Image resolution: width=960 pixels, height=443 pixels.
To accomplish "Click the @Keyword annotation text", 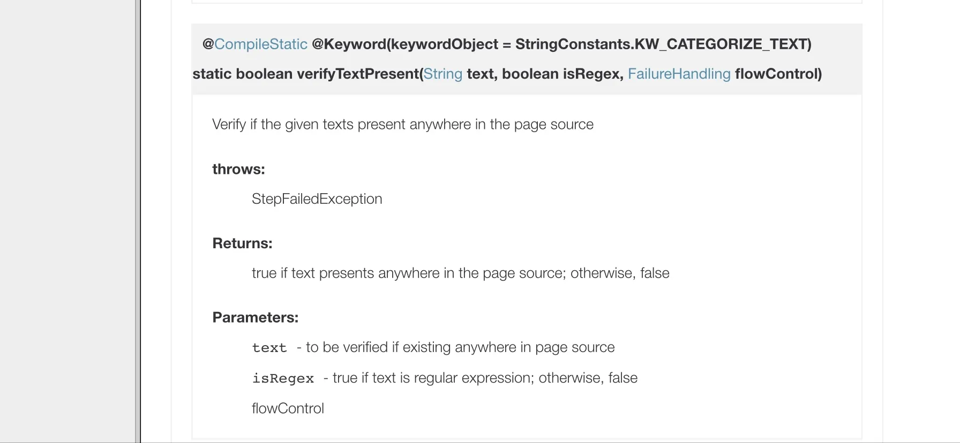I will click(x=348, y=44).
